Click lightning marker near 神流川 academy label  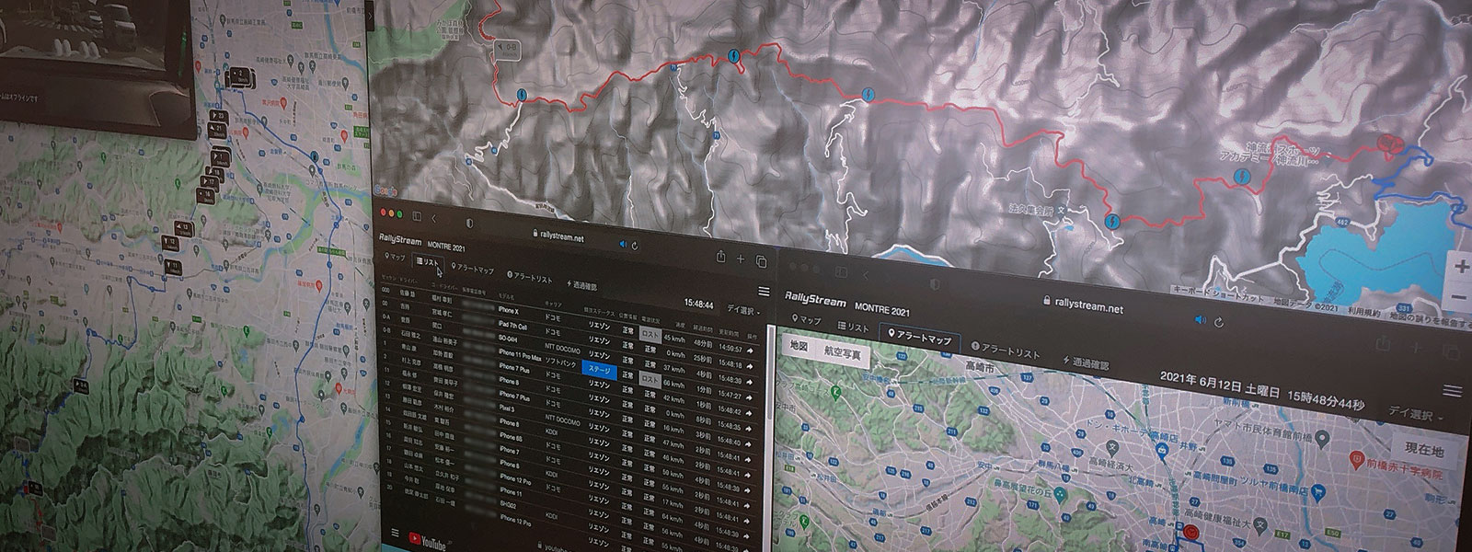(x=1241, y=175)
